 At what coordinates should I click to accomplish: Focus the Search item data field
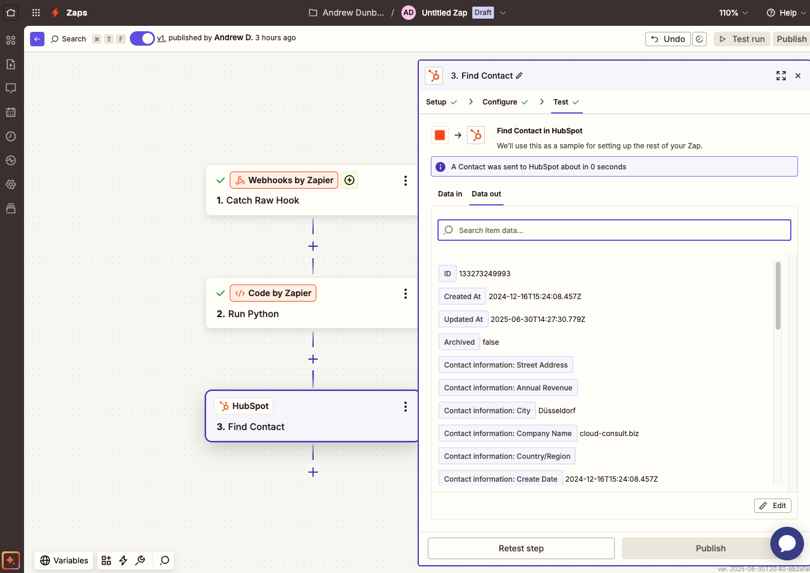tap(614, 230)
